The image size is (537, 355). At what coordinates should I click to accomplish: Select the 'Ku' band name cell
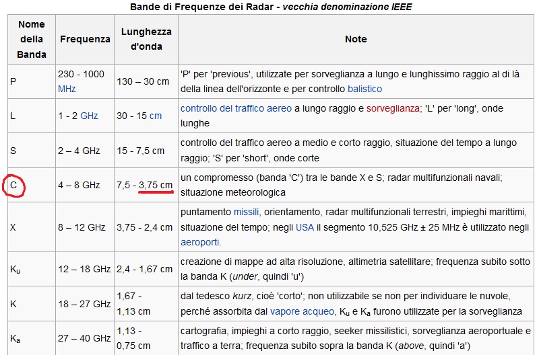click(x=32, y=269)
